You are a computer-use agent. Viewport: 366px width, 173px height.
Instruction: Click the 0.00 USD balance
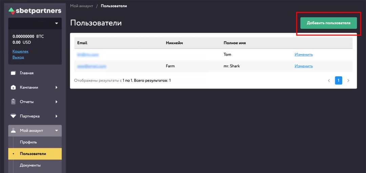pyautogui.click(x=22, y=42)
